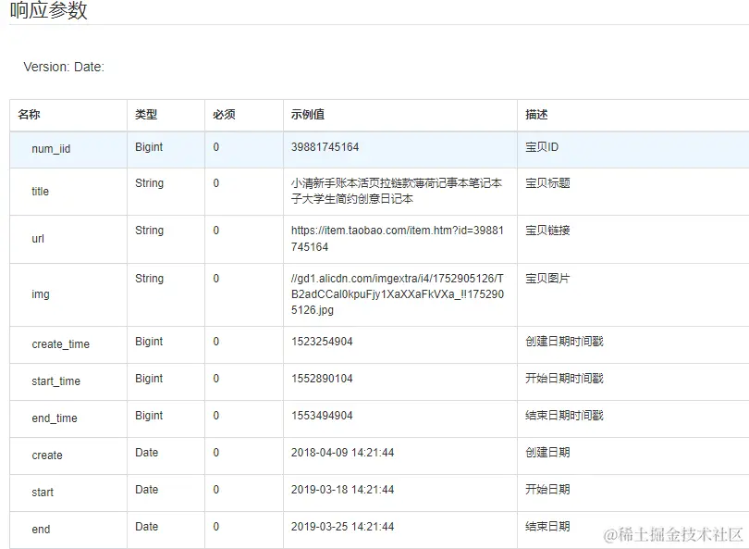Click the Bigint type in end_time row

pyautogui.click(x=149, y=416)
